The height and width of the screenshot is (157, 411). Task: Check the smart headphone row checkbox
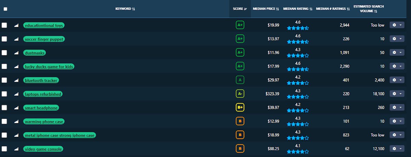(4, 108)
